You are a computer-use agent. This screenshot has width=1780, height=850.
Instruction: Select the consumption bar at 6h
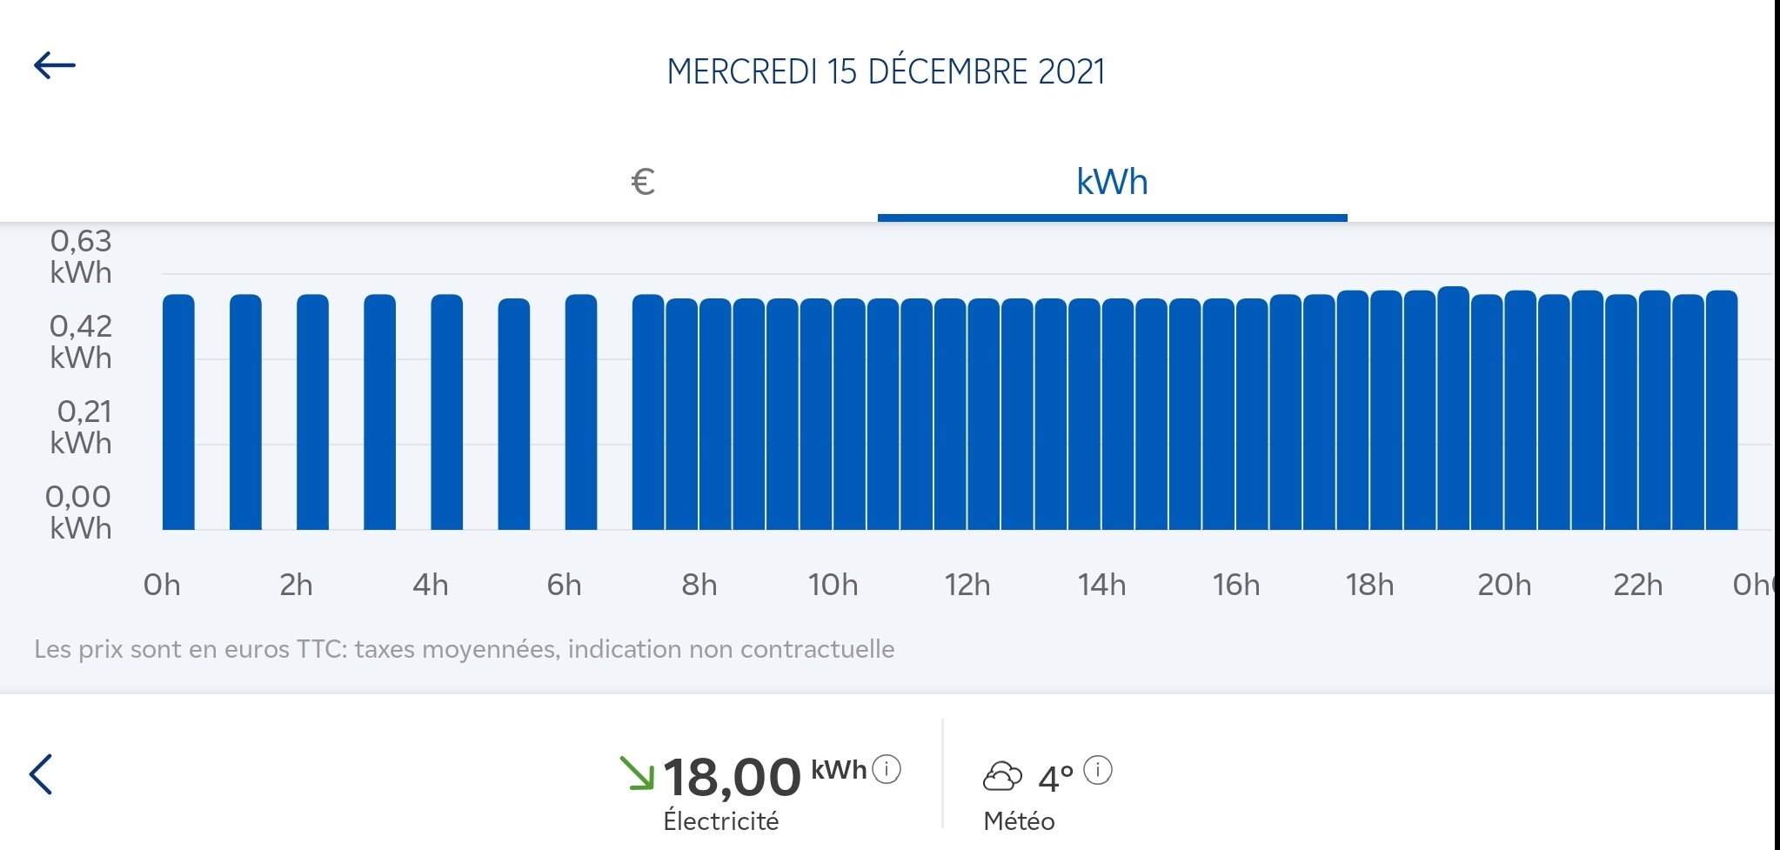click(x=581, y=412)
